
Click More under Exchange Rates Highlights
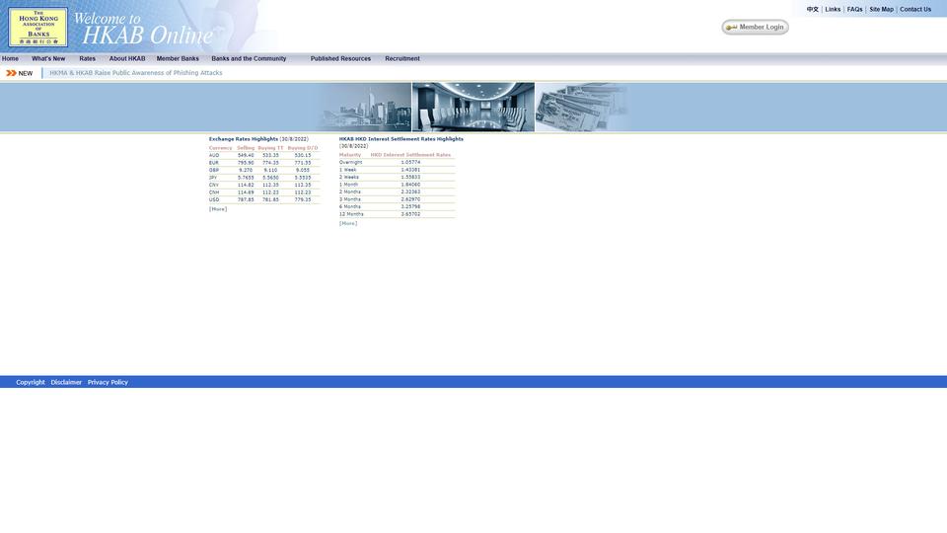218,209
